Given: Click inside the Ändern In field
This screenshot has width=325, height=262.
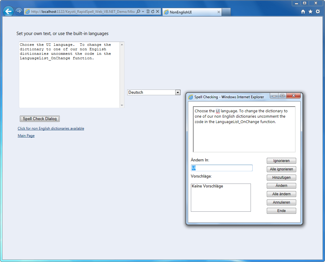Looking at the screenshot, I should (221, 168).
